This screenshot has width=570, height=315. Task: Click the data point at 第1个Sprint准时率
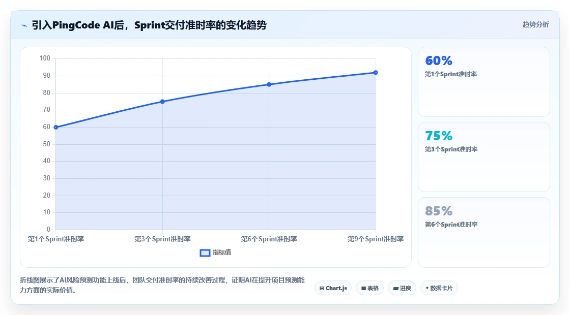coord(56,128)
